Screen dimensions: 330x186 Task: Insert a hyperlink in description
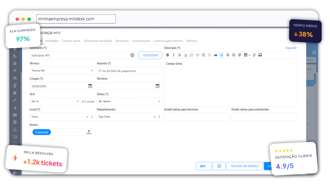click(254, 55)
